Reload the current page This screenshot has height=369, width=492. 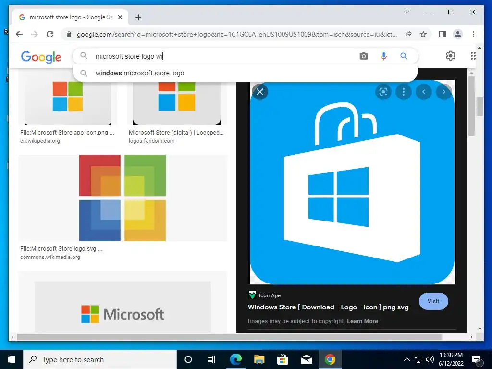tap(50, 34)
